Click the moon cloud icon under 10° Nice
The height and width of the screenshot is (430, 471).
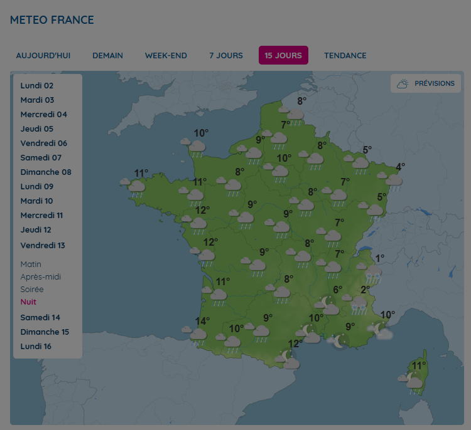coord(380,330)
